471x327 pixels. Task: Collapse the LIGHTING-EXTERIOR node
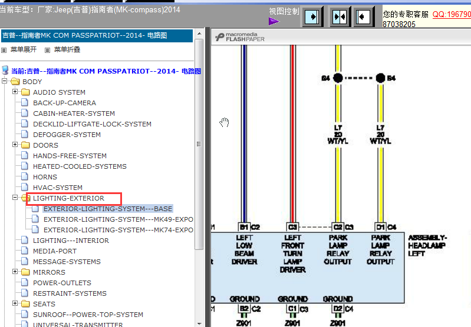tap(15, 197)
